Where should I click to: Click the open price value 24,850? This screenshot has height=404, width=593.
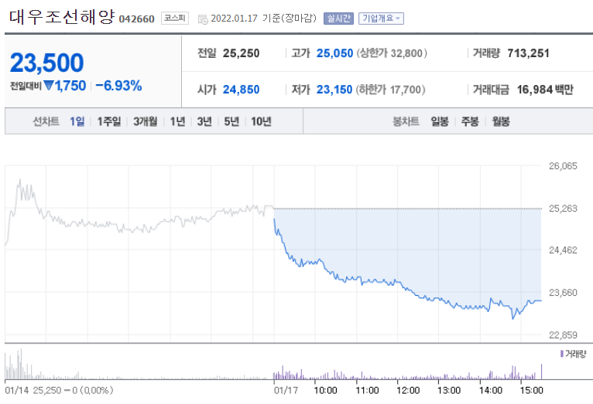[x=241, y=90]
